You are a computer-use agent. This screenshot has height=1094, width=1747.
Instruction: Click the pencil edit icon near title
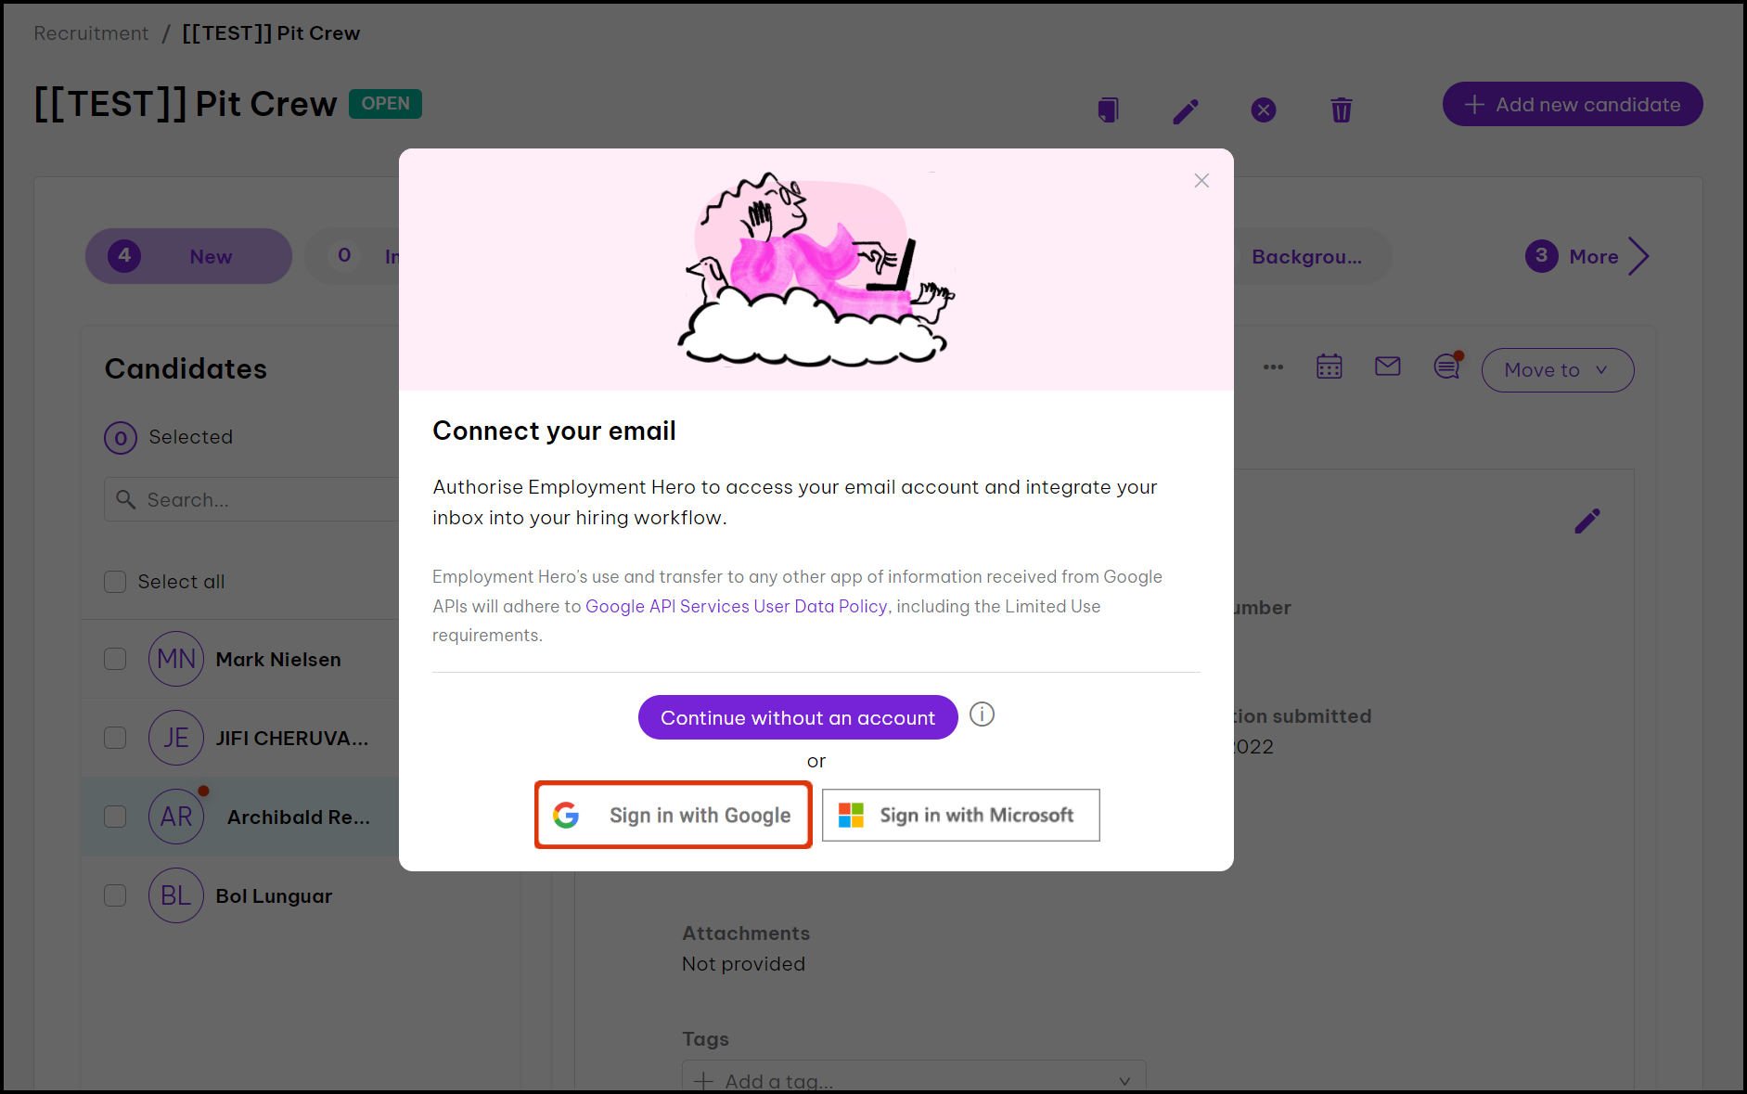pyautogui.click(x=1185, y=111)
